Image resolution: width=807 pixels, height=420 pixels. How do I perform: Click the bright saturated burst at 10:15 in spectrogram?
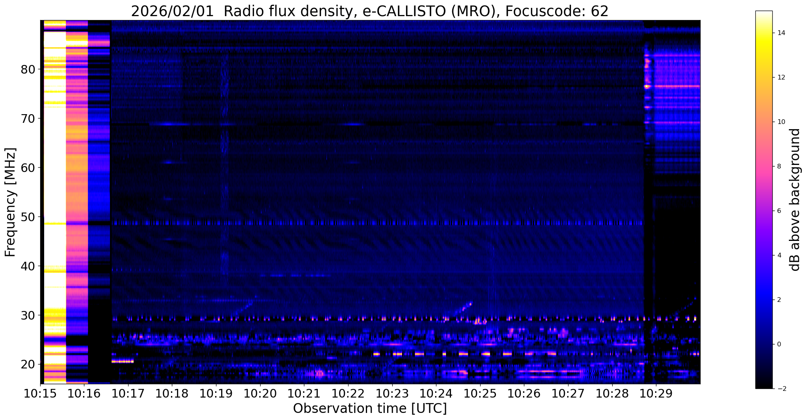click(x=54, y=202)
